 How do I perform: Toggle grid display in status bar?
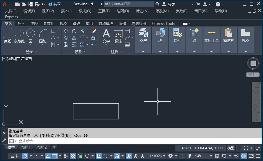click(239, 148)
